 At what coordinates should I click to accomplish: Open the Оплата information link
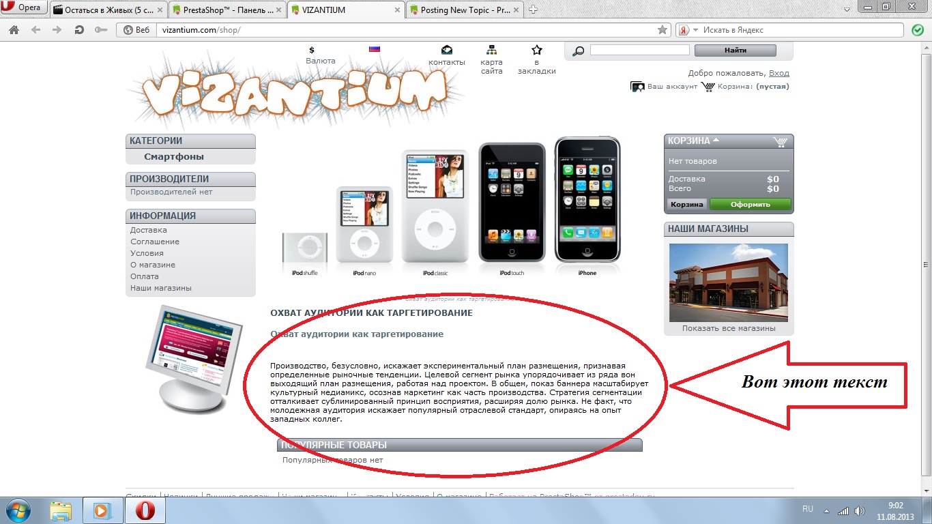145,276
